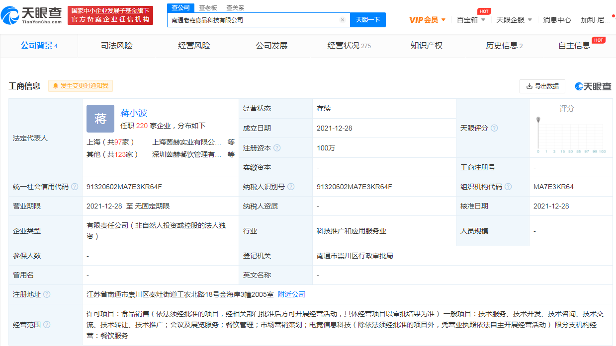The height and width of the screenshot is (346, 616).
Task: Click 等 after the Shenzhen company
Action: 231,154
